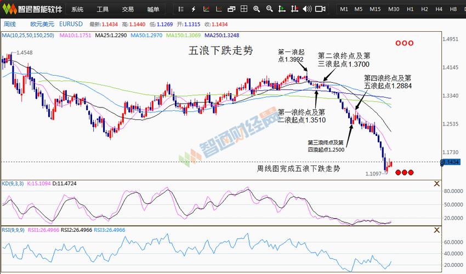Zoom in with the magnifier plus icon

tap(257, 9)
